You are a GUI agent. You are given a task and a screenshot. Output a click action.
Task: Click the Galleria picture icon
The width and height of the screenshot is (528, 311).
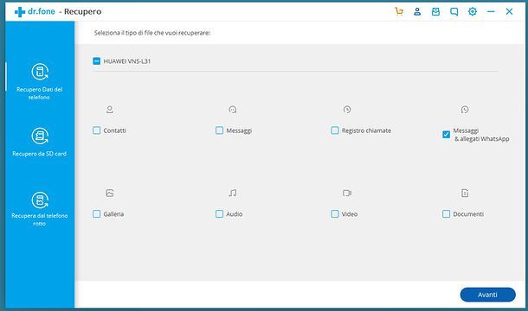110,193
